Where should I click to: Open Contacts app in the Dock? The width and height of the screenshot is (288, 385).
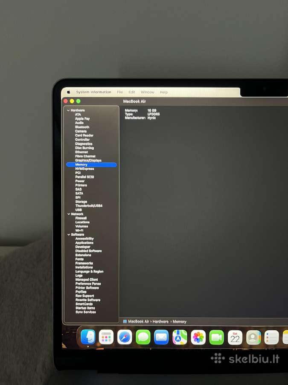(253, 338)
